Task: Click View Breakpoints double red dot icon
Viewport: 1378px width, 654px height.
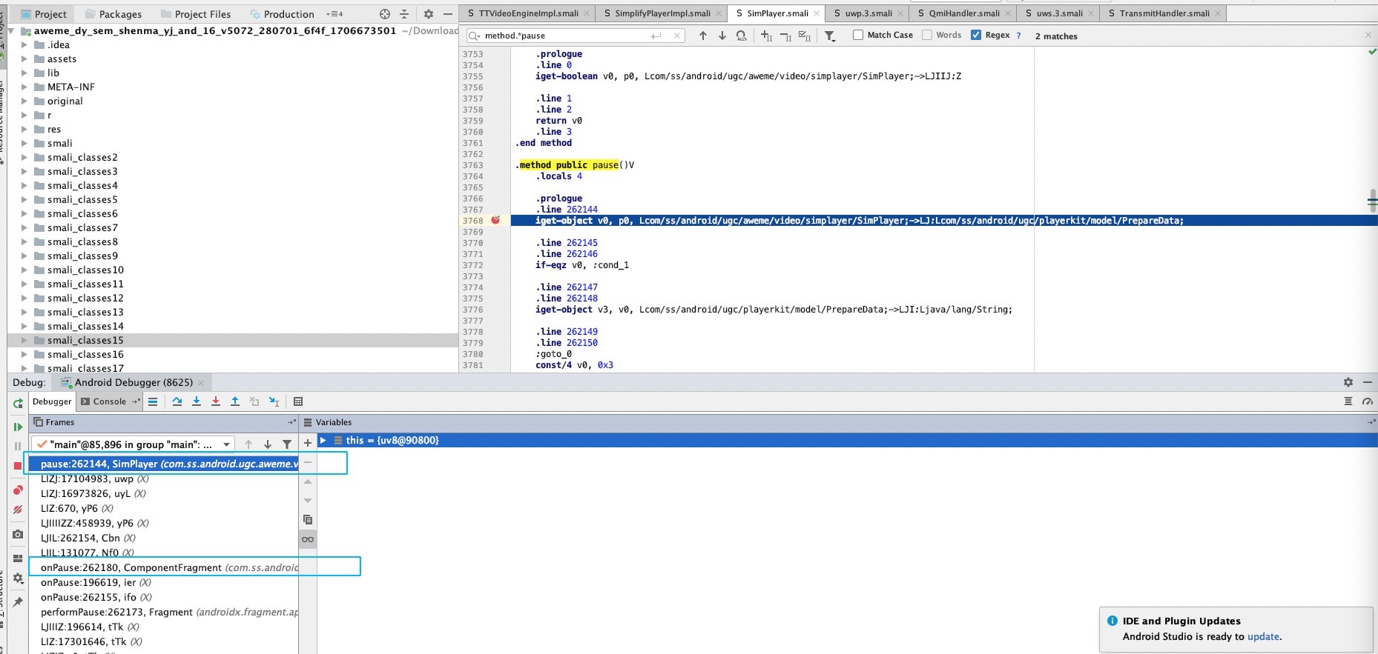Action: (18, 490)
